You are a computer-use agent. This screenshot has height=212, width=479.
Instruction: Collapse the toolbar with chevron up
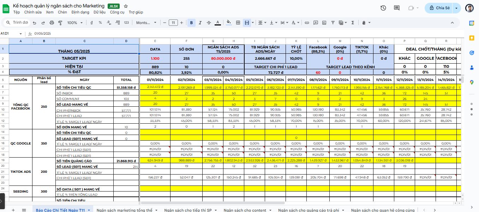click(452, 23)
